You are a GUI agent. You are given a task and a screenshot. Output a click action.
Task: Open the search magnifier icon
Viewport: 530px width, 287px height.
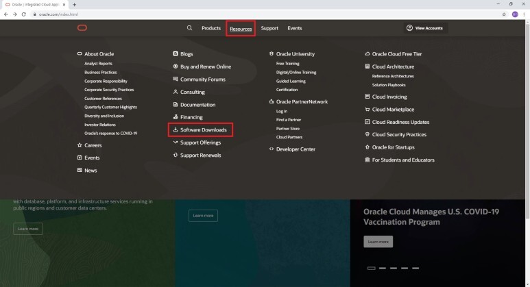coord(190,28)
